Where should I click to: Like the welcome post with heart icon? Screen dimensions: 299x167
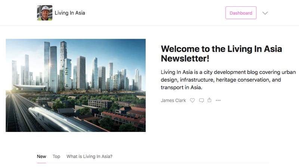[x=192, y=100]
